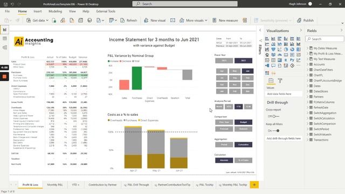Screen dimensions: 345x194
Task: Open the Get data menu
Action: pos(37,20)
